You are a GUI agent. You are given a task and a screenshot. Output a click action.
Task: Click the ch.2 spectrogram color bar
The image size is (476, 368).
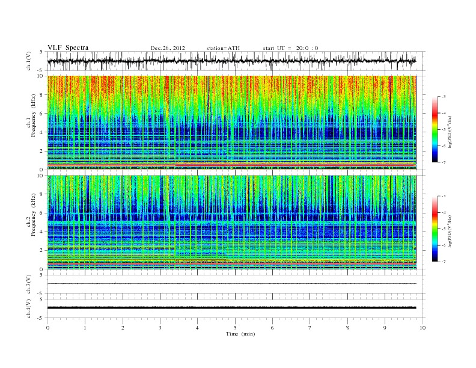[435, 229]
